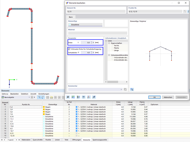
Task: Open the Einstellungen menu
Action: pyautogui.click(x=44, y=94)
